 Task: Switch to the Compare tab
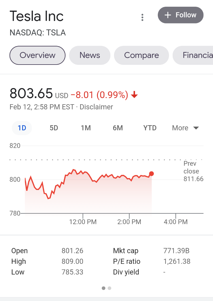tap(142, 55)
